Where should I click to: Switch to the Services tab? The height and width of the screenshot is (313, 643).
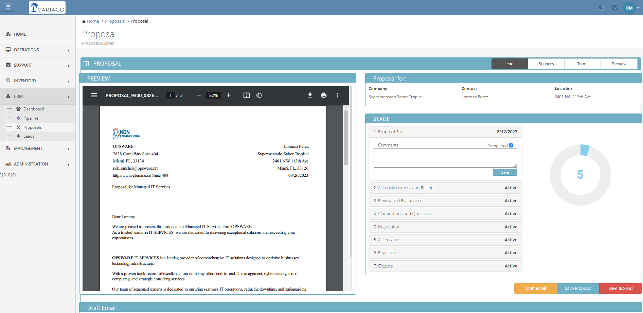(546, 64)
